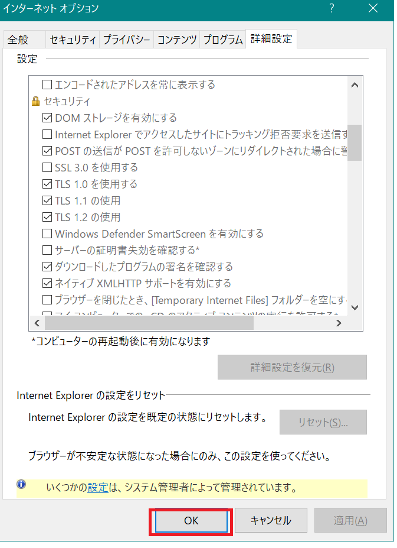Click the help question mark icon
Screen dimensions: 397x548
tap(332, 8)
